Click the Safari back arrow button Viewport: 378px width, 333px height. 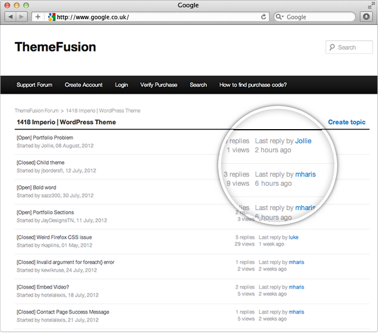(10, 17)
